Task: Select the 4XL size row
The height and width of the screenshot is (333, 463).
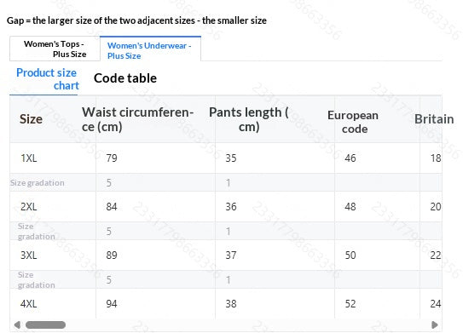Action: pyautogui.click(x=226, y=303)
